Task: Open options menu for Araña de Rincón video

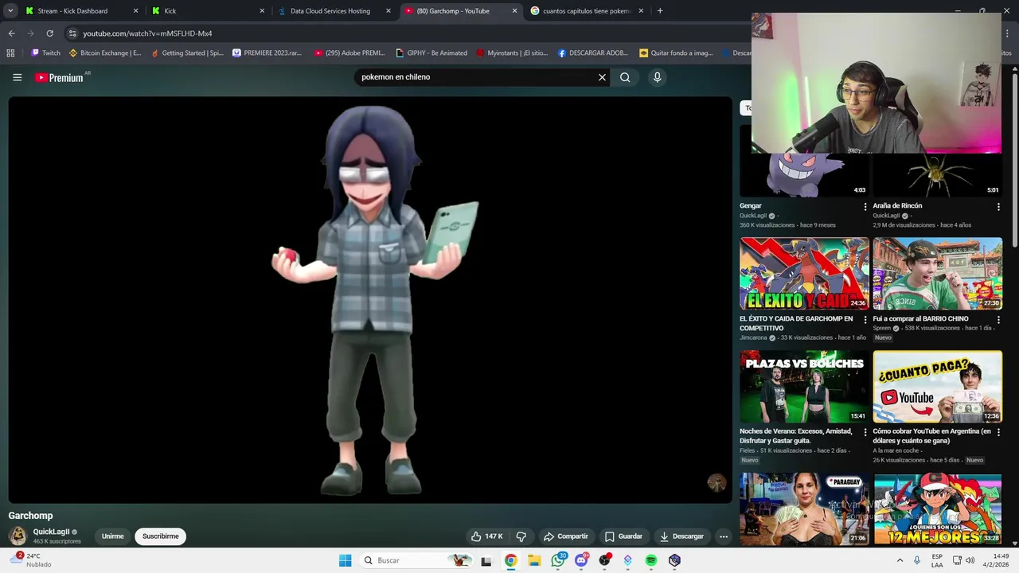Action: (x=998, y=207)
